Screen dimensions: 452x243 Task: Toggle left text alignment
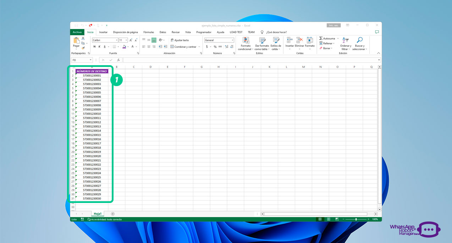144,47
